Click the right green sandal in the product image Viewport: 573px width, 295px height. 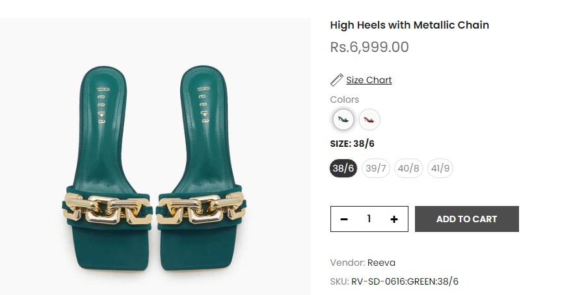[x=200, y=168]
